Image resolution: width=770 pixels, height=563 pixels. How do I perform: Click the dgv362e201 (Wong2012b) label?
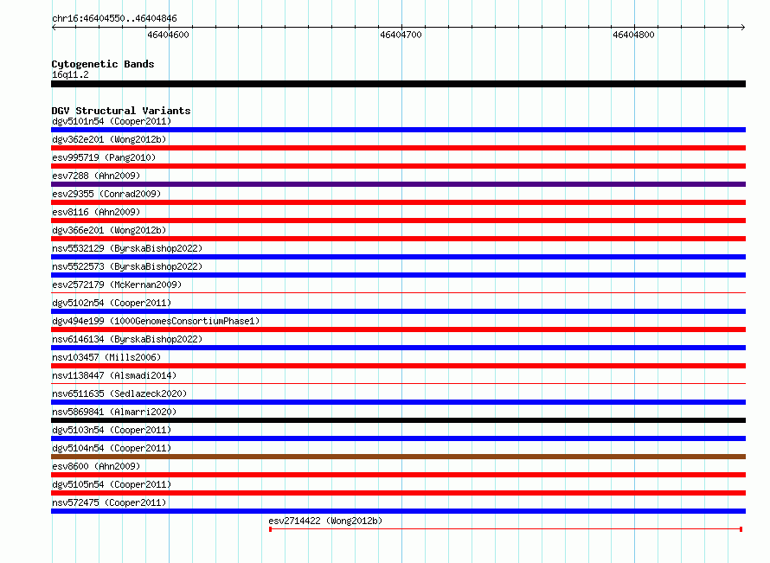[x=109, y=139]
